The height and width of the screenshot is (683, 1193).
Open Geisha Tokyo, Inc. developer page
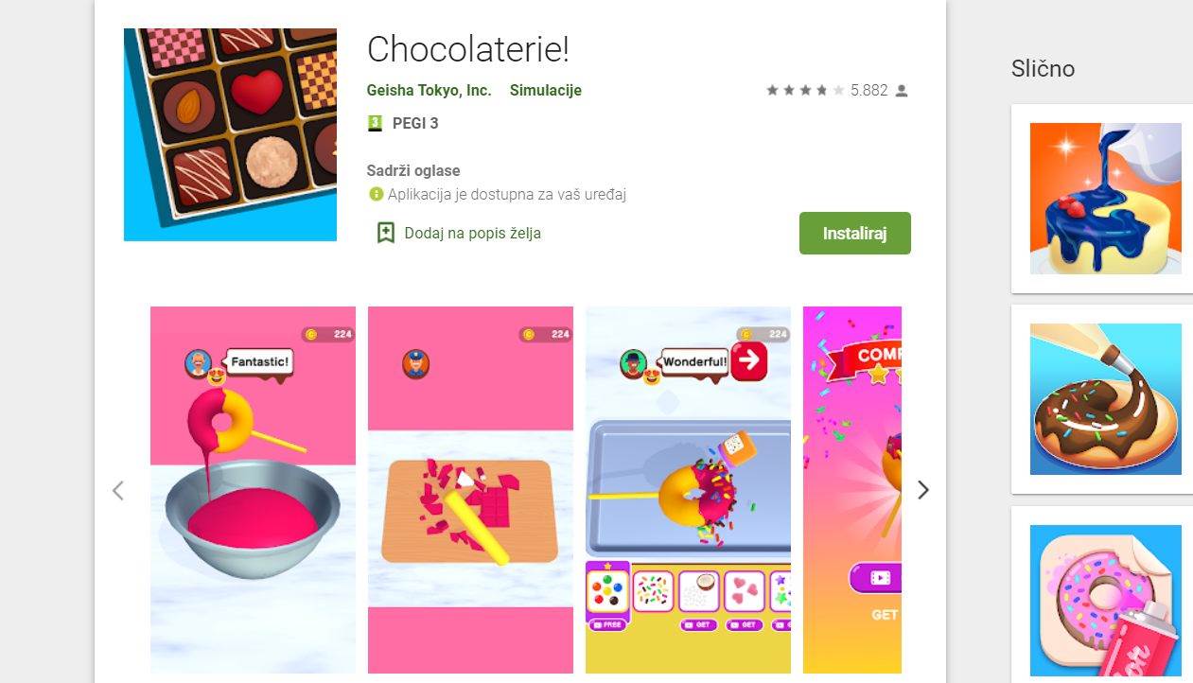429,91
